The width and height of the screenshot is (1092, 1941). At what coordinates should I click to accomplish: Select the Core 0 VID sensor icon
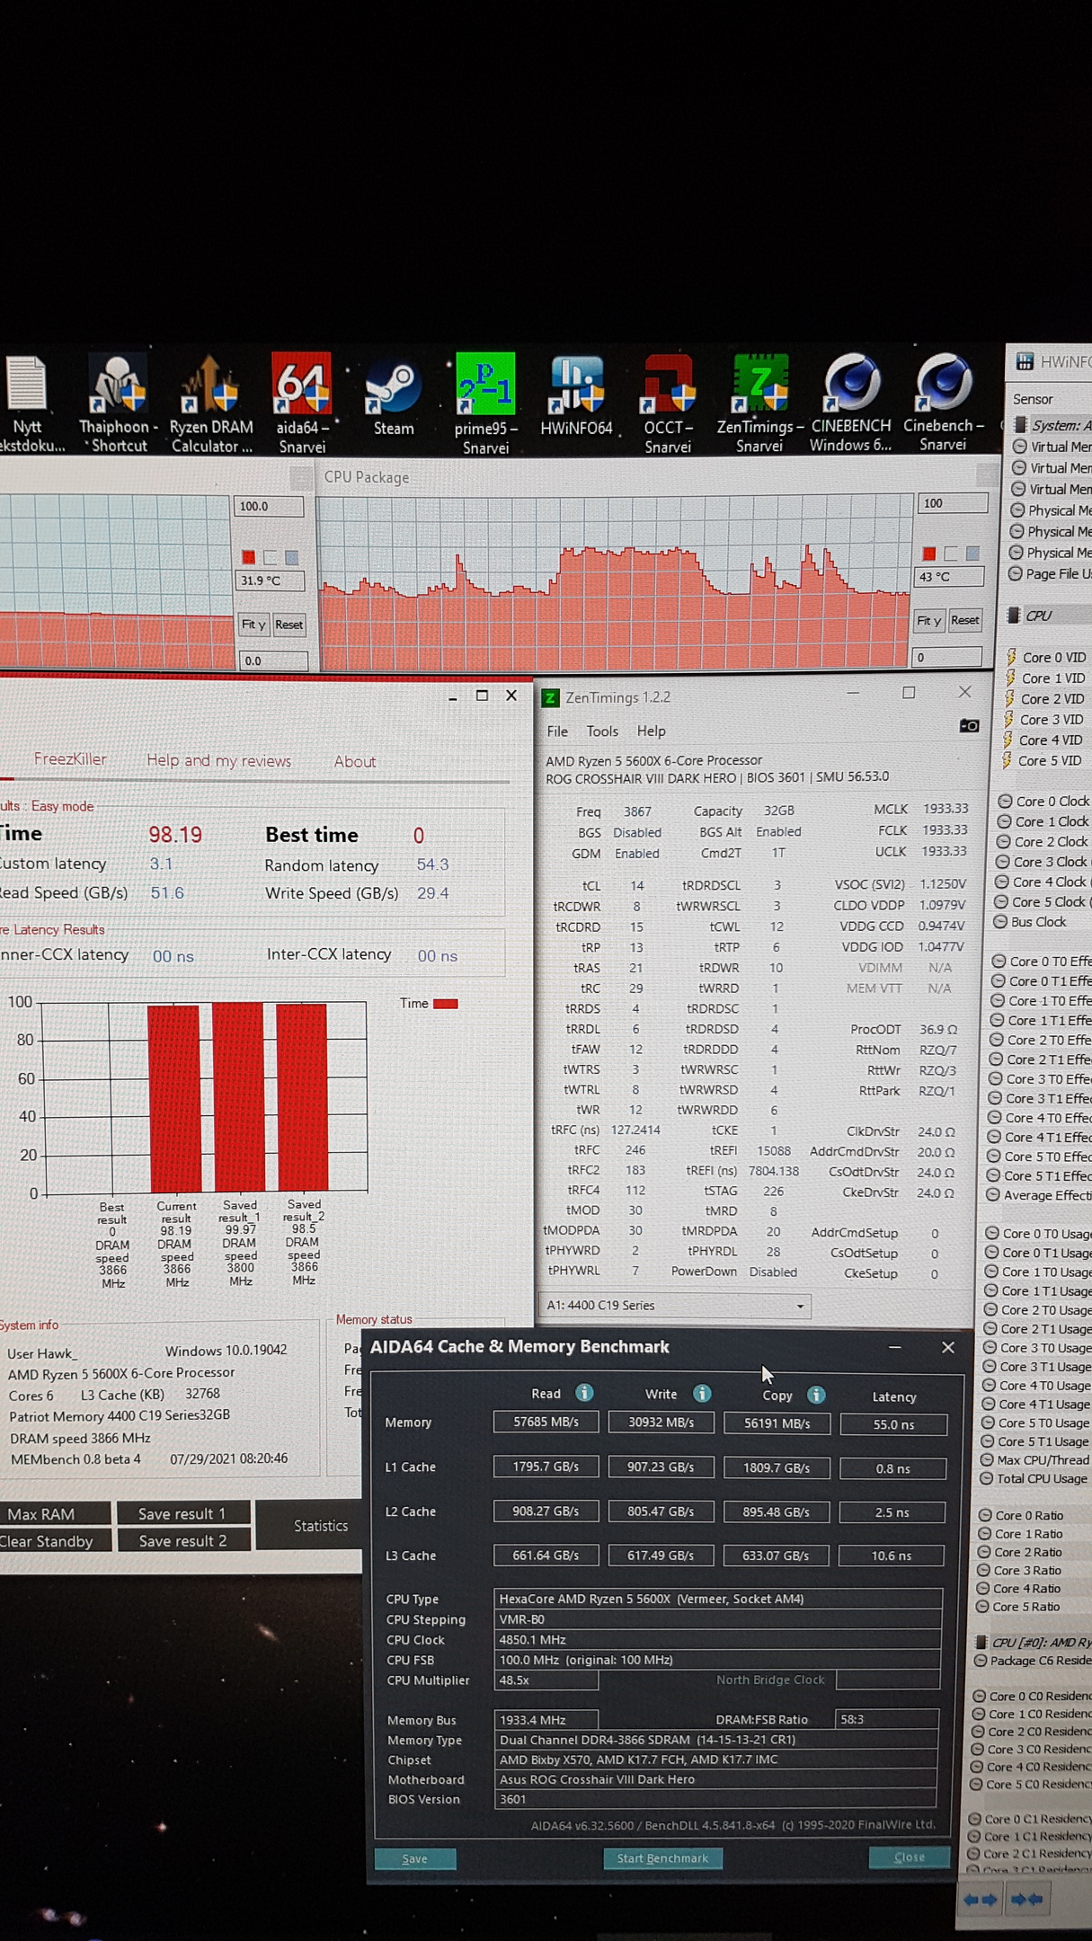[x=1011, y=657]
